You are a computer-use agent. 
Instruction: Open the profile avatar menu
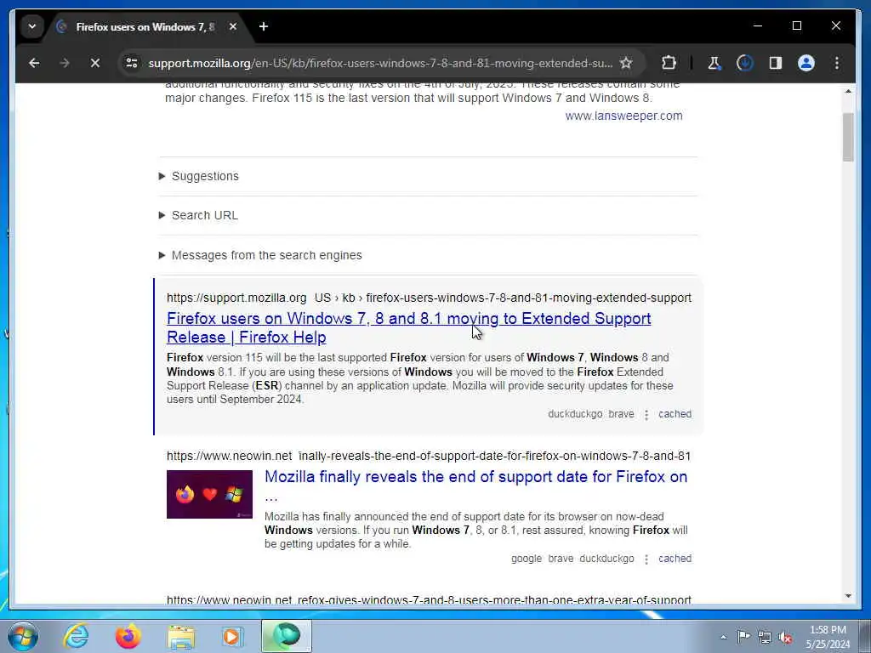pos(806,63)
